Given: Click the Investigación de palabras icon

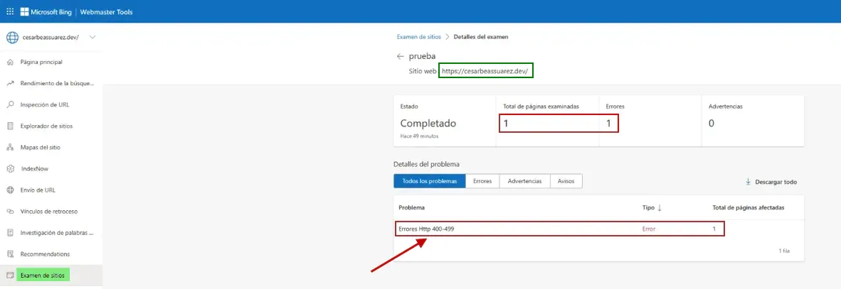Looking at the screenshot, I should coord(10,233).
